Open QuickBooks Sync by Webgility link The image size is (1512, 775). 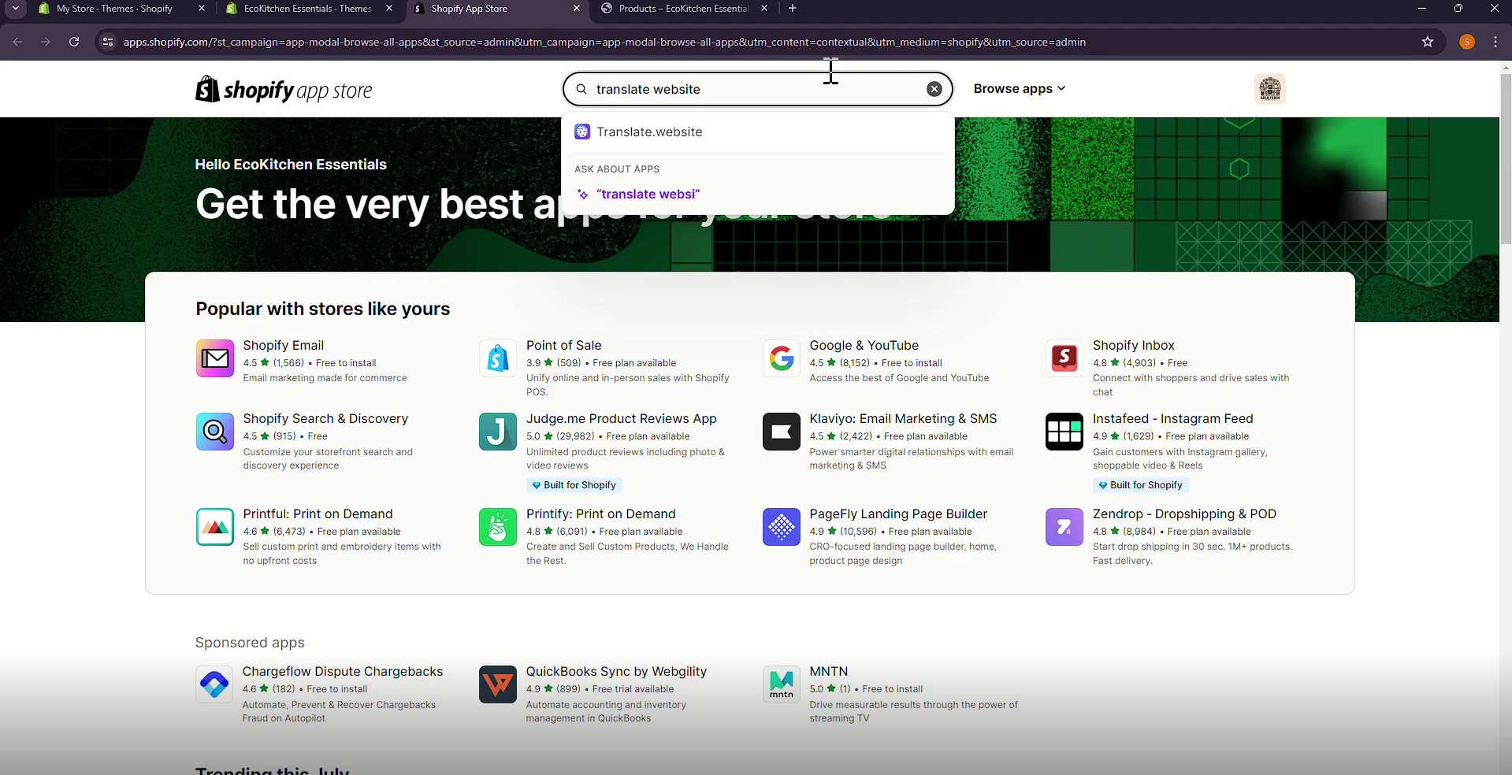pyautogui.click(x=617, y=671)
